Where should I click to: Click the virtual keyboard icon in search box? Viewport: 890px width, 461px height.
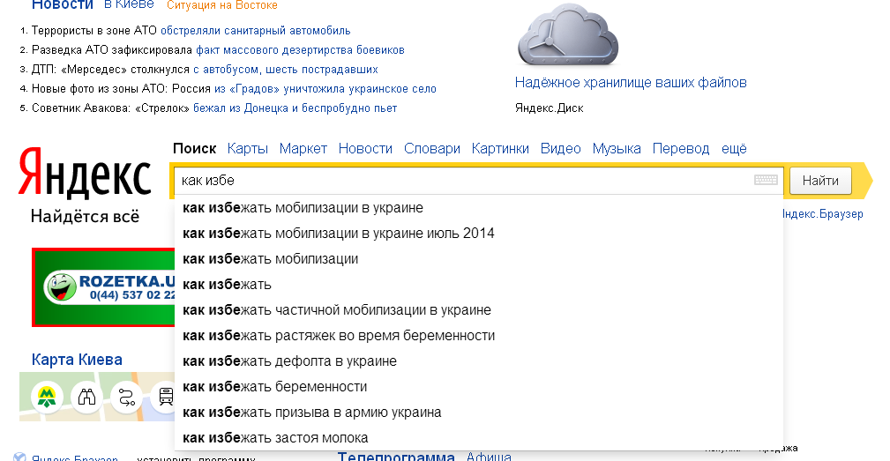[766, 180]
